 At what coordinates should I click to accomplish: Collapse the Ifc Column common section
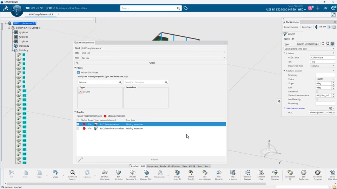pyautogui.click(x=284, y=71)
